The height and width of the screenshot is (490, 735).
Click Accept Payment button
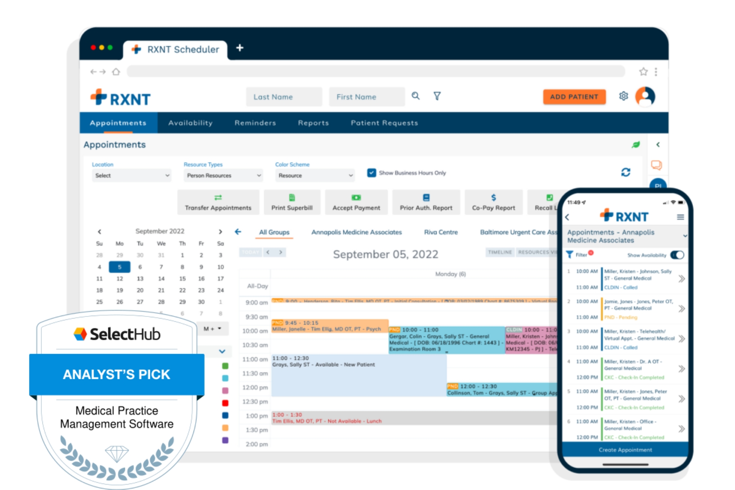(356, 202)
